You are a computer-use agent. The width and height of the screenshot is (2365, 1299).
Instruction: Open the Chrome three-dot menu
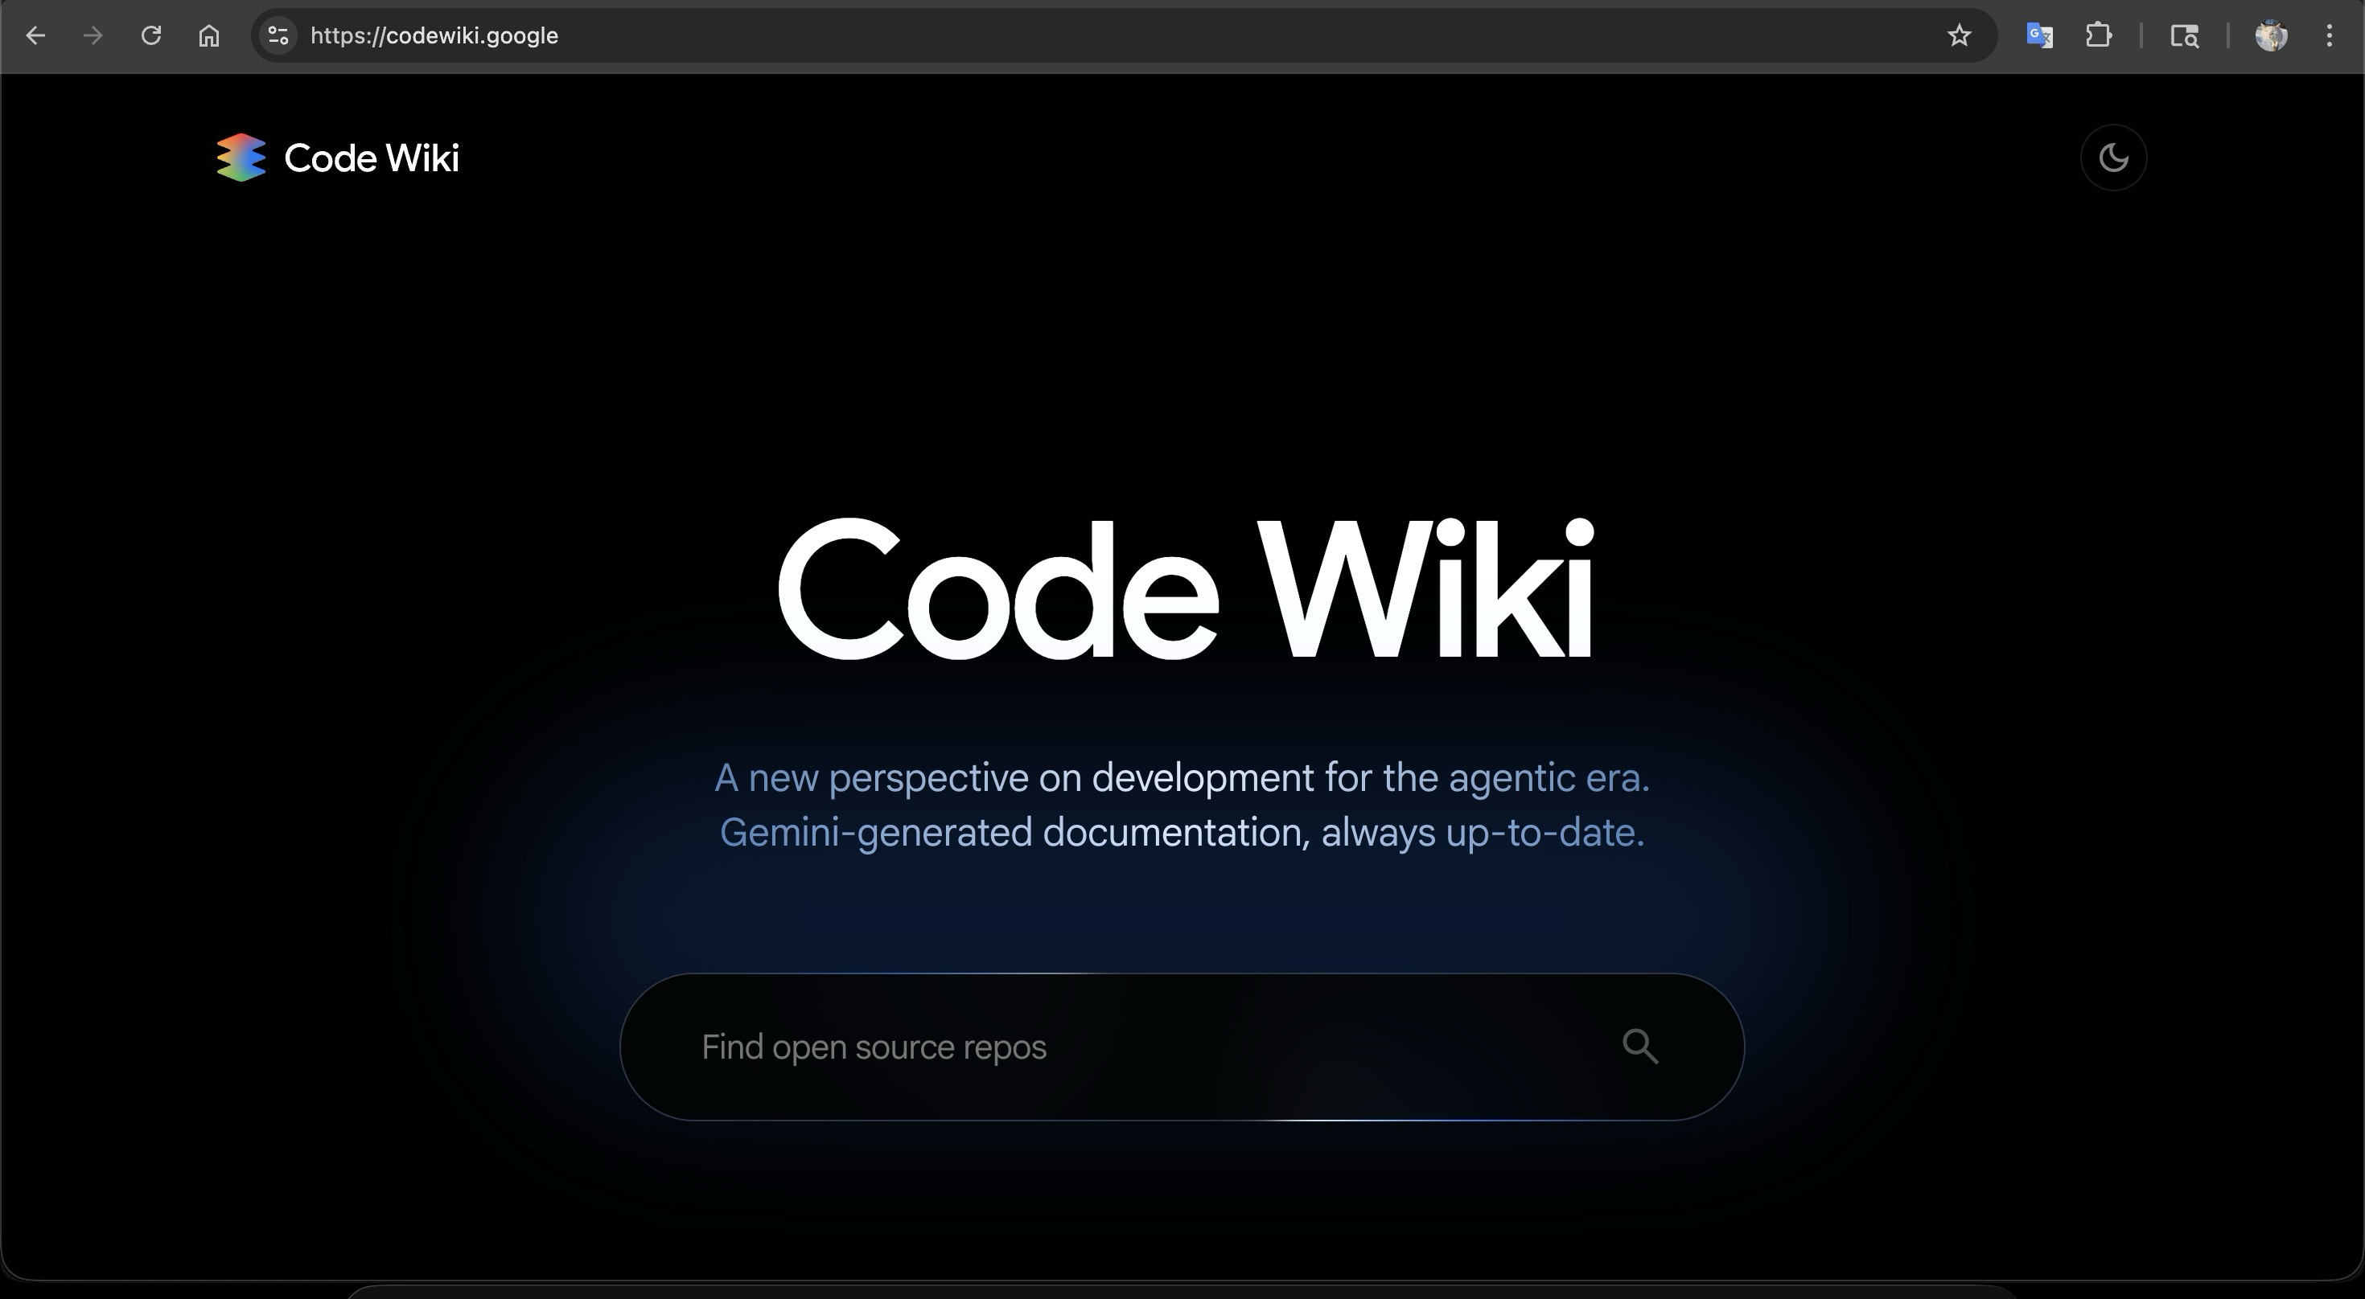(x=2329, y=36)
